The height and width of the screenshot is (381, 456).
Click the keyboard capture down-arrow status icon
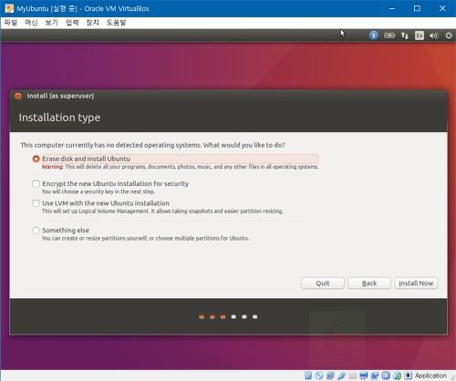(x=408, y=376)
